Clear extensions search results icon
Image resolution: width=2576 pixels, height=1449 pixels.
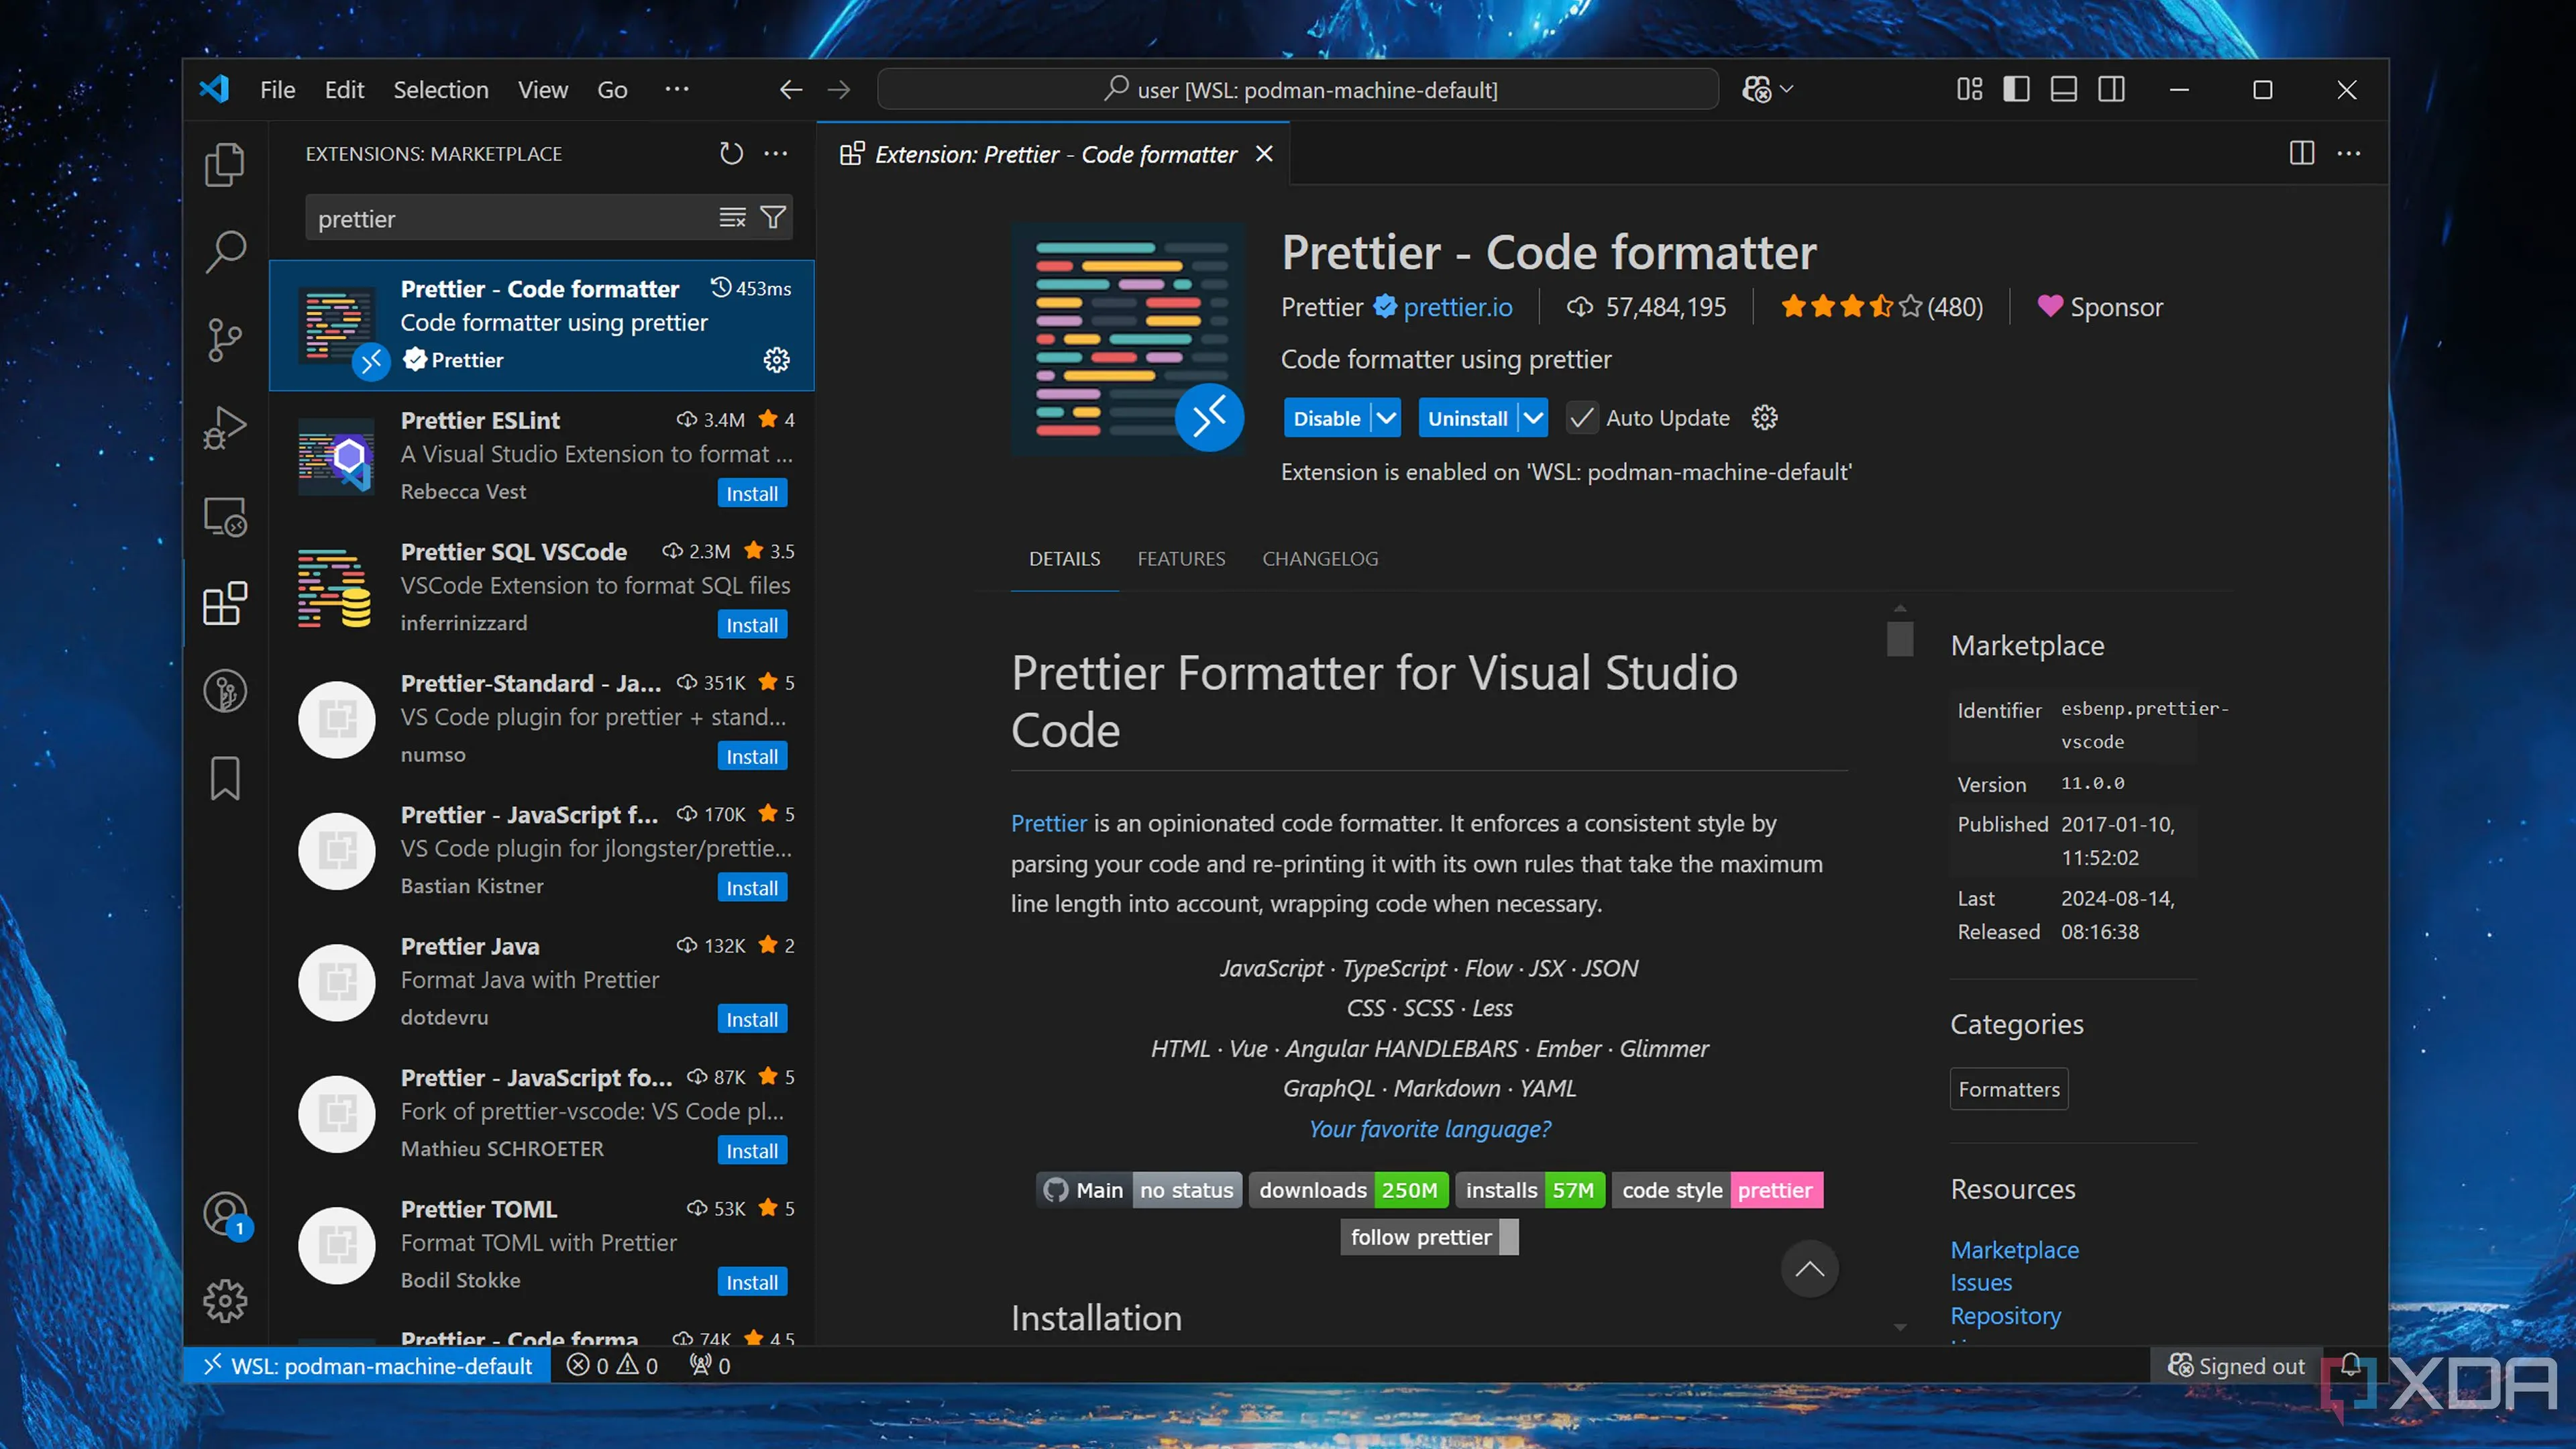pyautogui.click(x=732, y=217)
